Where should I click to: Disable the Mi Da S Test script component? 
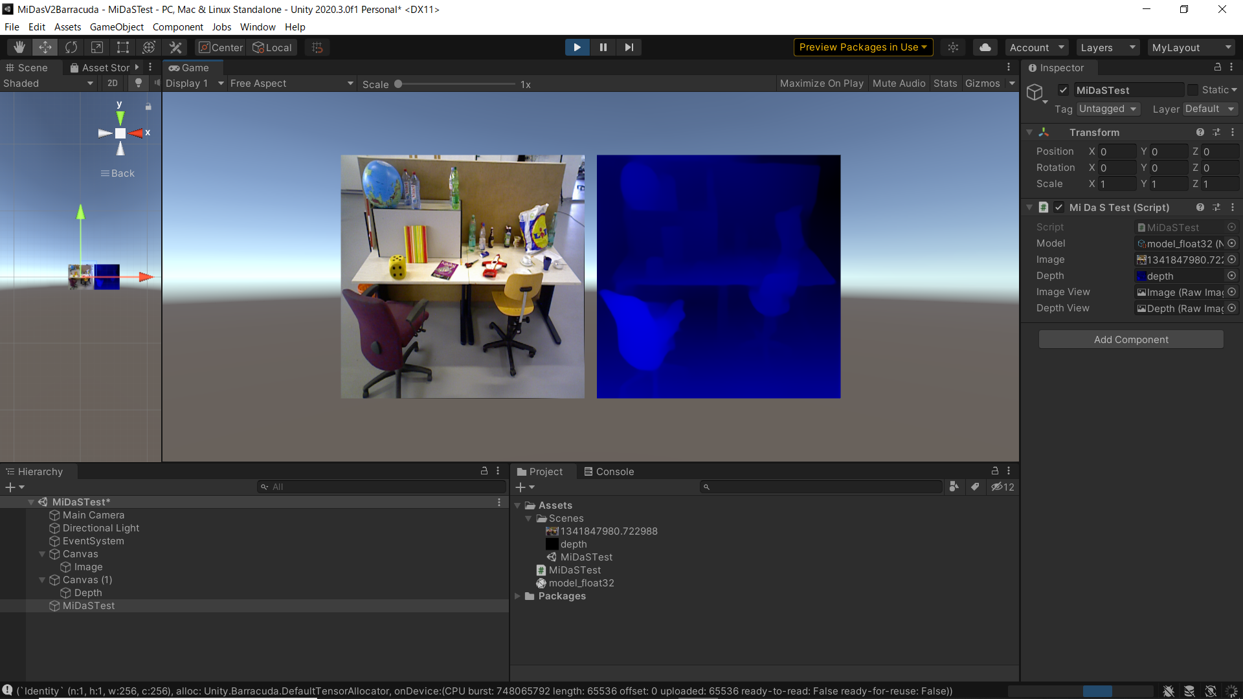[1059, 207]
